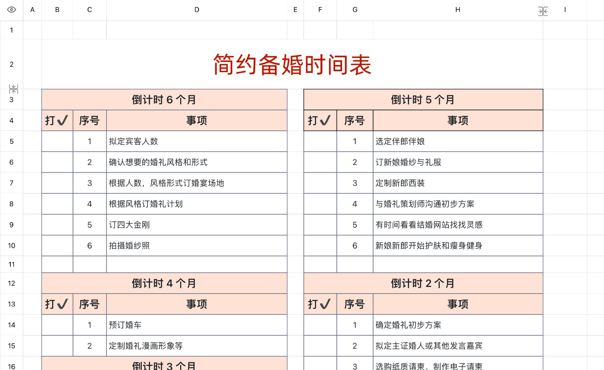Viewport: 604px width, 370px height.
Task: Click the cell 根据人数，风格形式订婚宴场地
Action: click(x=197, y=183)
